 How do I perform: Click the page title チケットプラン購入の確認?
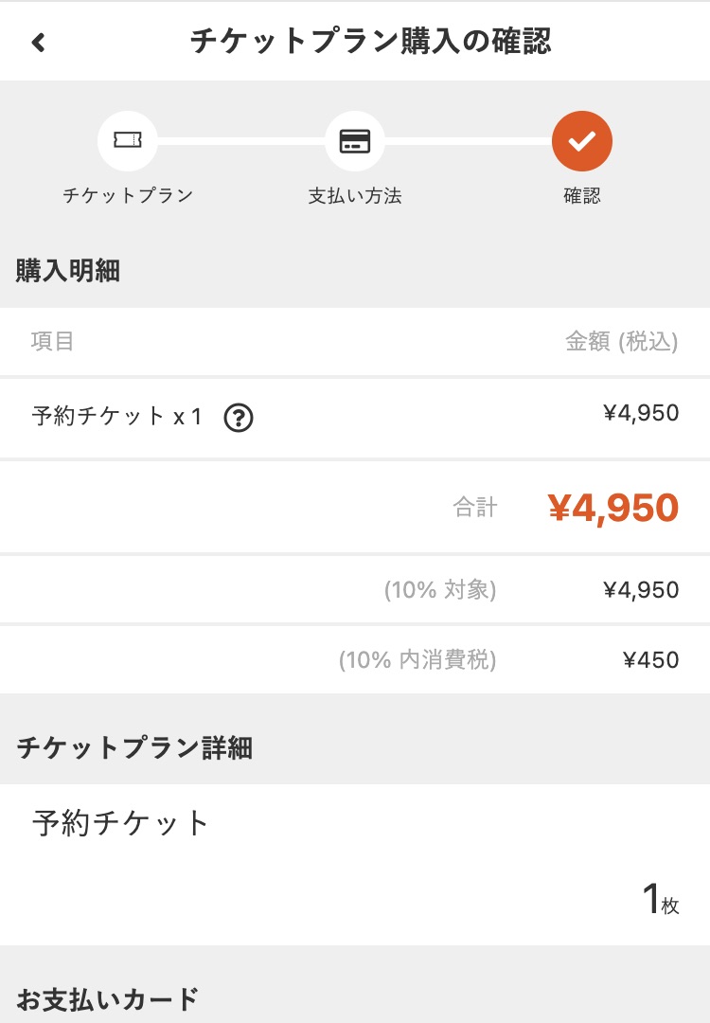pyautogui.click(x=371, y=41)
